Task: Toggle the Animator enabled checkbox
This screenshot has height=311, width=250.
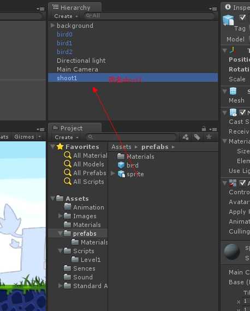Action: point(242,183)
